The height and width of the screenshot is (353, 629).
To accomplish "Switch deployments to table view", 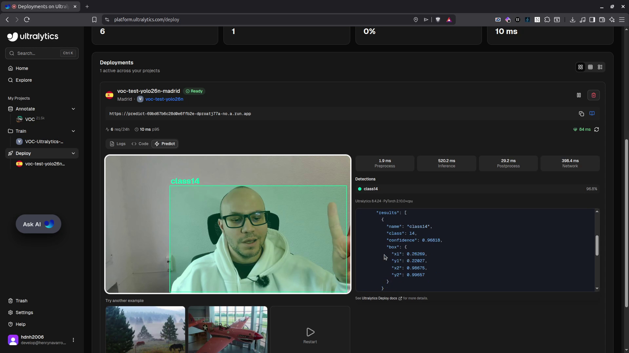I will [x=590, y=67].
